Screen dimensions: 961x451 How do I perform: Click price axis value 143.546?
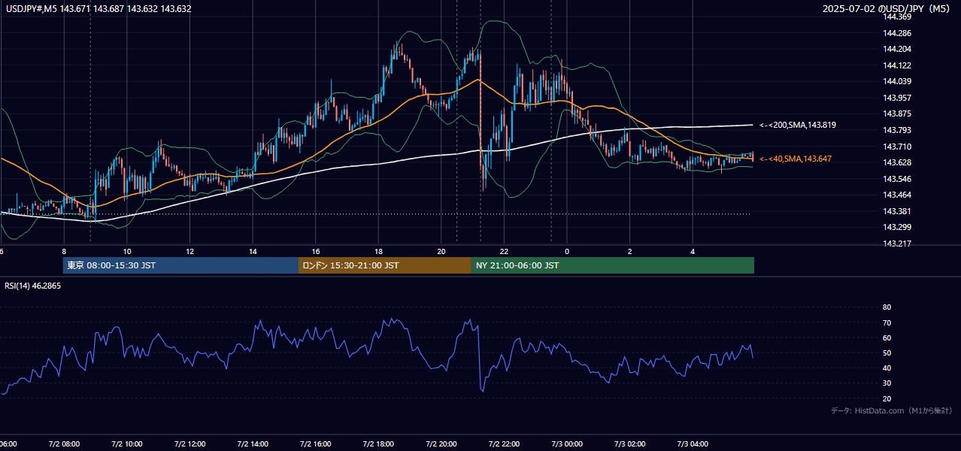(897, 179)
